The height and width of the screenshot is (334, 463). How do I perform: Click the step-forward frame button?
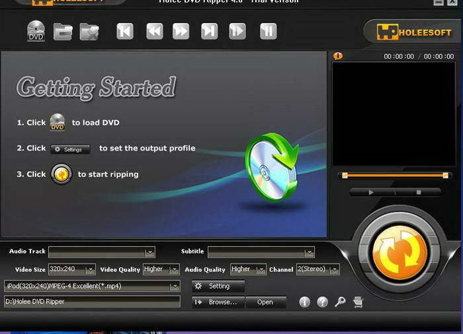[x=237, y=31]
